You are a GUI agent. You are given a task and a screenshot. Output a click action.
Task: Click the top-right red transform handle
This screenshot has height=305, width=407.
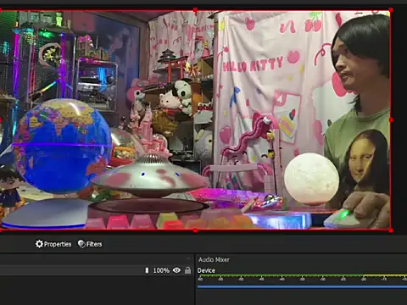tap(391, 10)
